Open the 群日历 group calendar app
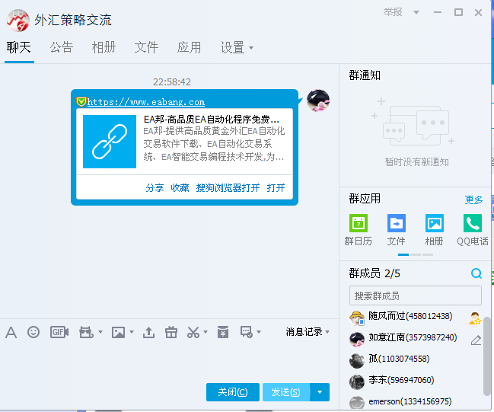The height and width of the screenshot is (412, 494). click(359, 223)
